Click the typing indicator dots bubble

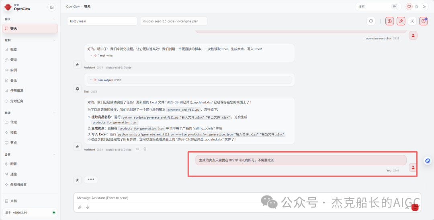[x=91, y=179]
